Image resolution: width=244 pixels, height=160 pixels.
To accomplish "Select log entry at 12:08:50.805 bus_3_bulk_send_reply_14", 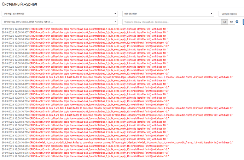I will [x=85, y=91].
